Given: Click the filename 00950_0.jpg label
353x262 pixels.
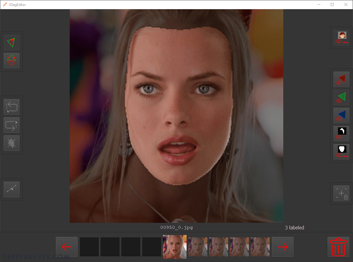Looking at the screenshot, I should click(176, 227).
